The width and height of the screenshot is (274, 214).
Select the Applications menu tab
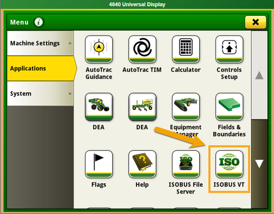[42, 68]
